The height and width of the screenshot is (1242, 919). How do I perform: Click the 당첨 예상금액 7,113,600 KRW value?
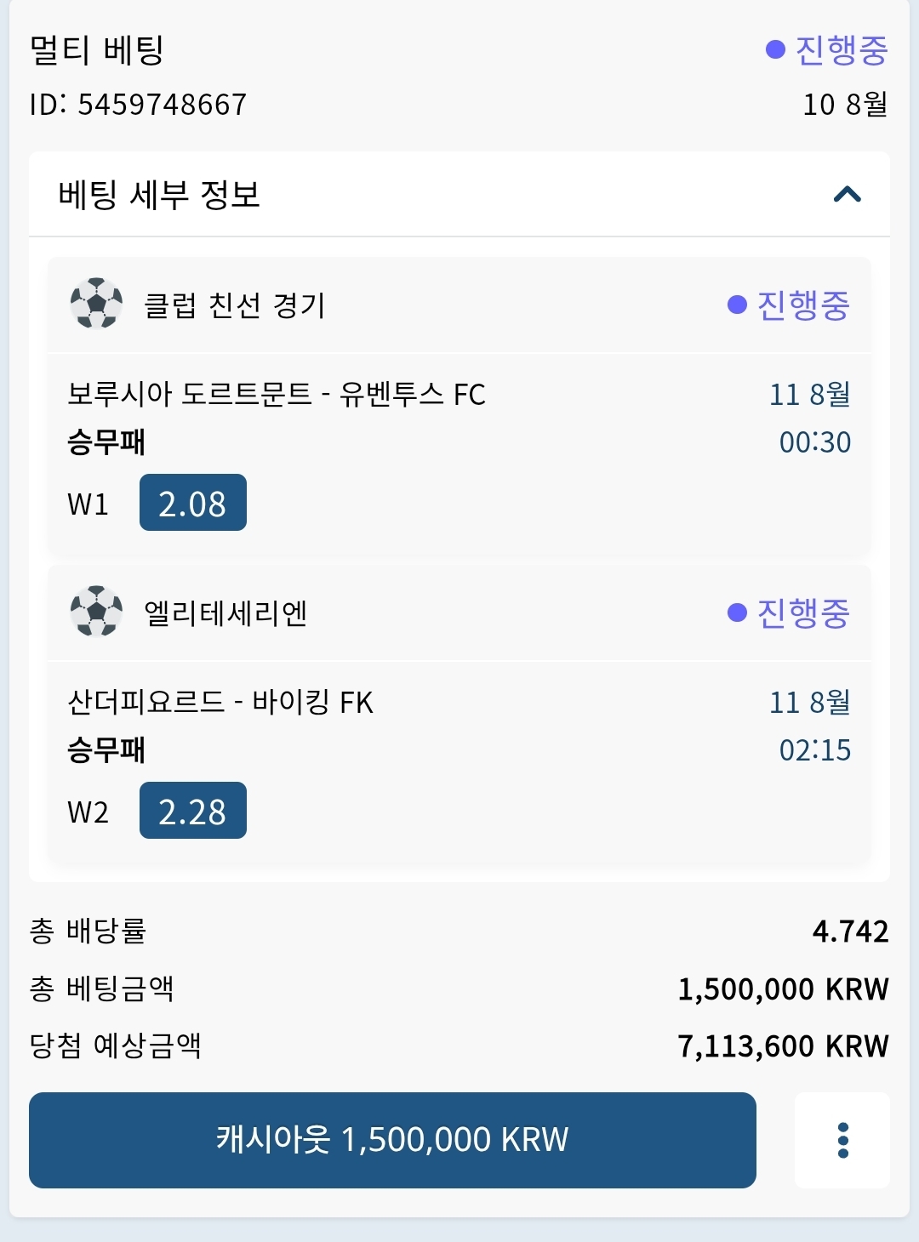[x=783, y=1045]
